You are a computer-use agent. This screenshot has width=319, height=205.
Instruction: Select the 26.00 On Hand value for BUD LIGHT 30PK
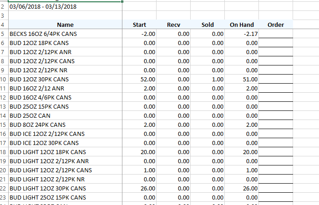pos(242,188)
